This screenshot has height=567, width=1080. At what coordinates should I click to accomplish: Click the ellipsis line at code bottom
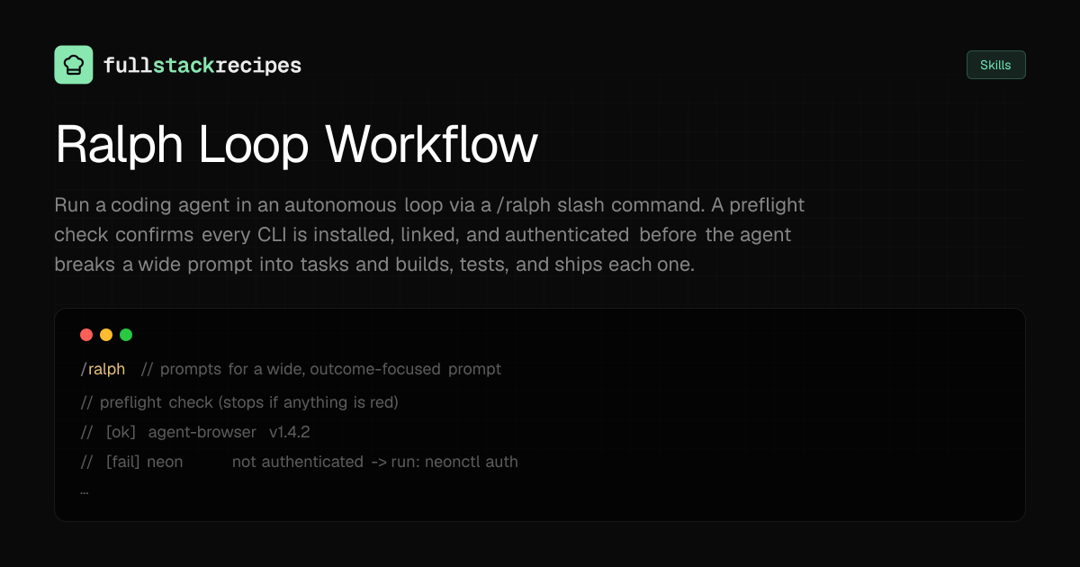tap(85, 492)
